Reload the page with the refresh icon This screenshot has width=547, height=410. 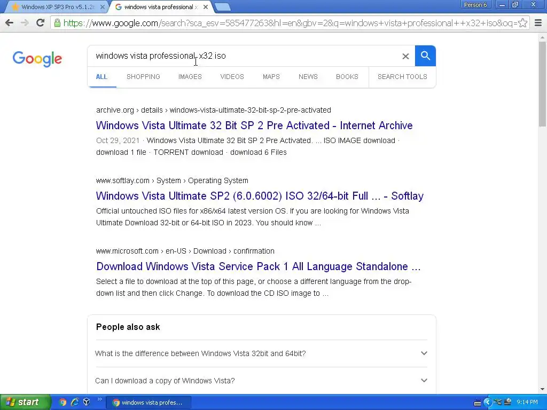click(x=41, y=23)
